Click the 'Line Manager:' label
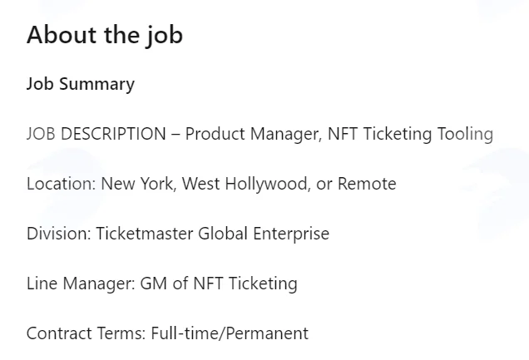This screenshot has width=529, height=360. [81, 284]
